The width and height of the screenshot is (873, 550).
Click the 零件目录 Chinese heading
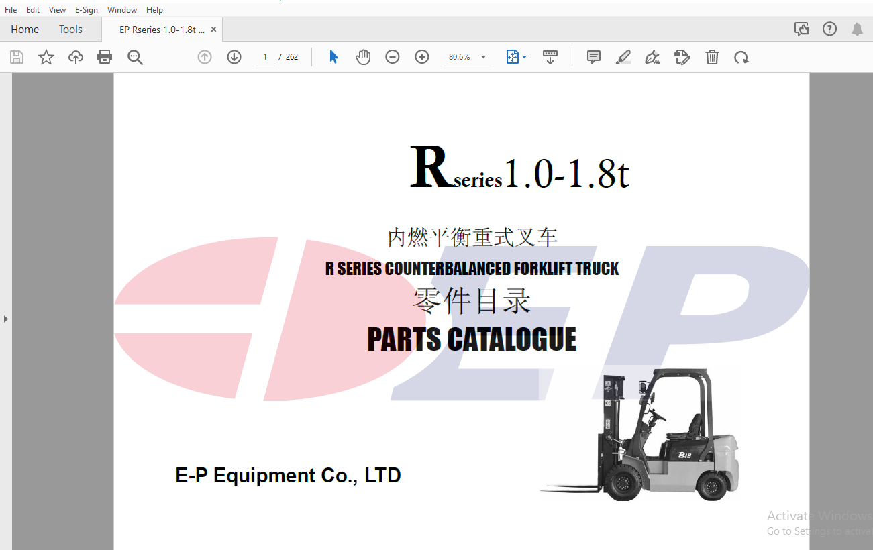tap(472, 302)
